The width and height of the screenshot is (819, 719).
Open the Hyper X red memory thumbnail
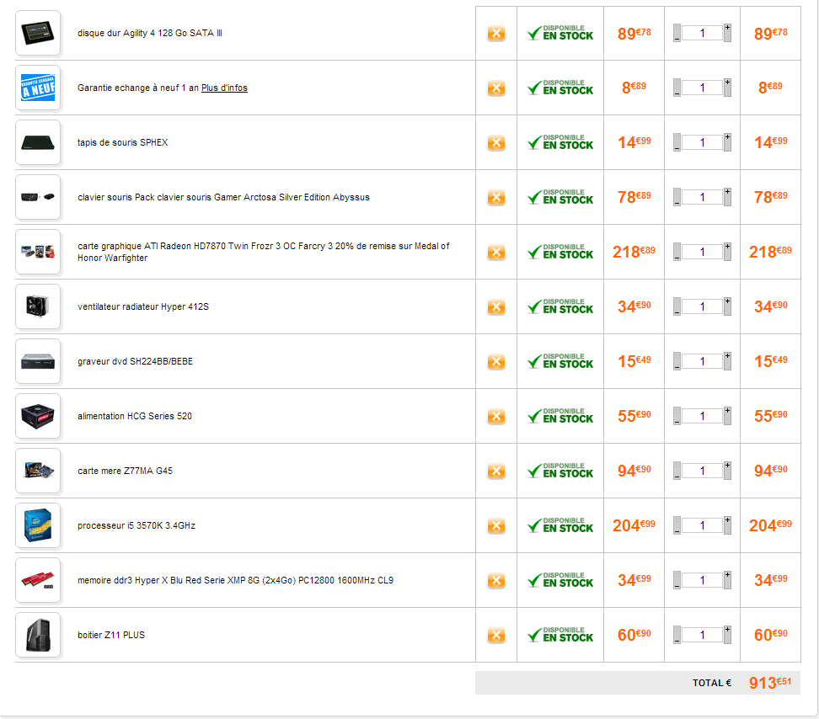coord(38,580)
